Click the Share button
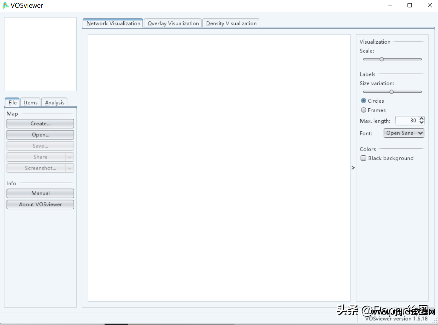Viewport: 438px width, 325px height. point(36,157)
